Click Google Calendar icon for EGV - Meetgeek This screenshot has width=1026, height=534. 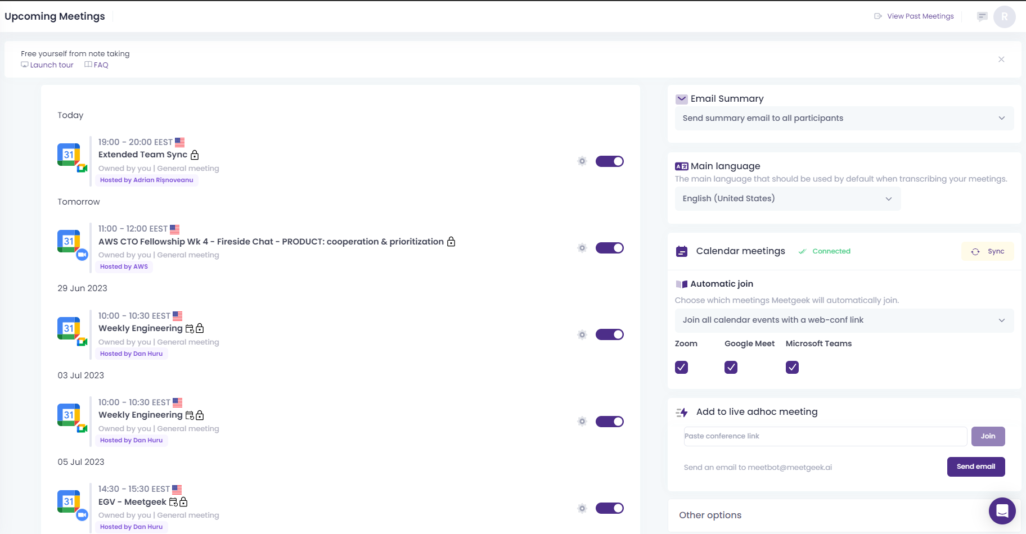[69, 501]
